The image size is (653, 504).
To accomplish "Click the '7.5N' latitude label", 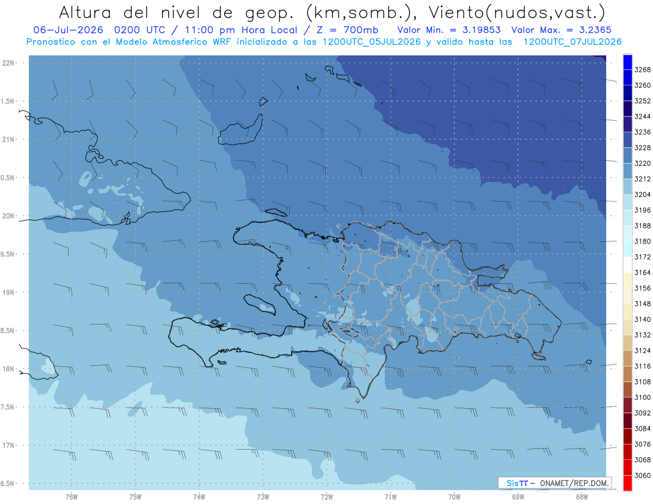I will tap(8, 407).
